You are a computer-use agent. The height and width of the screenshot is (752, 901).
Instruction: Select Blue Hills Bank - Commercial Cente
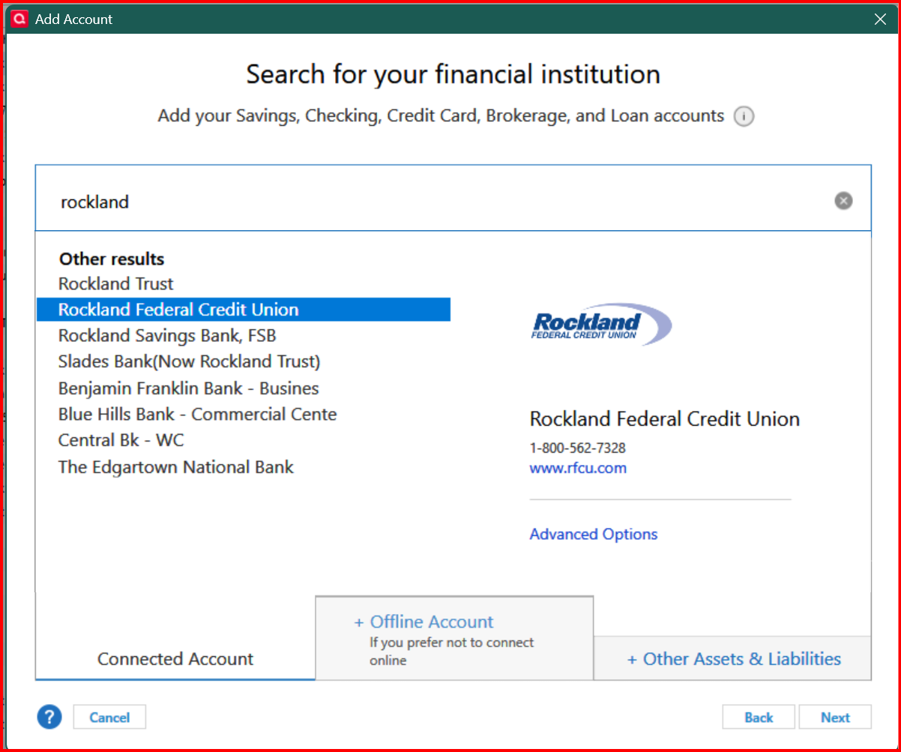click(198, 415)
